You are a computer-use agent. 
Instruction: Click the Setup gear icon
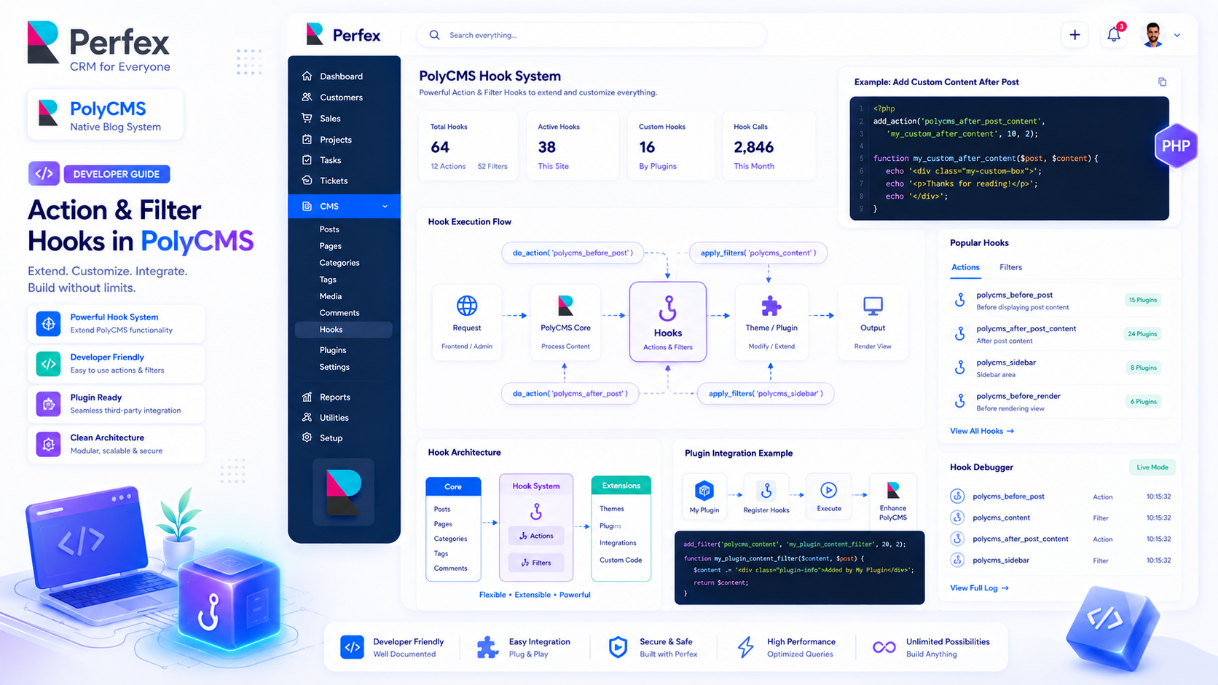[307, 437]
